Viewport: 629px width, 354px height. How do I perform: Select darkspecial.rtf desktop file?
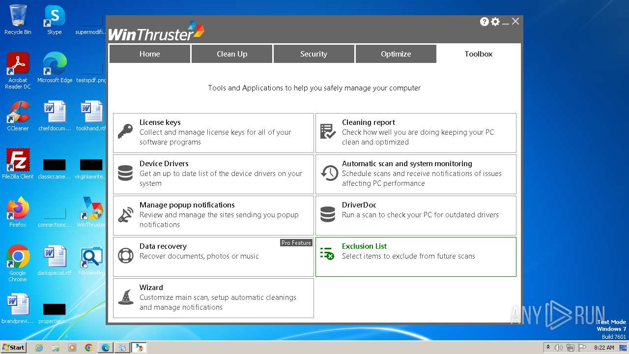pos(55,261)
